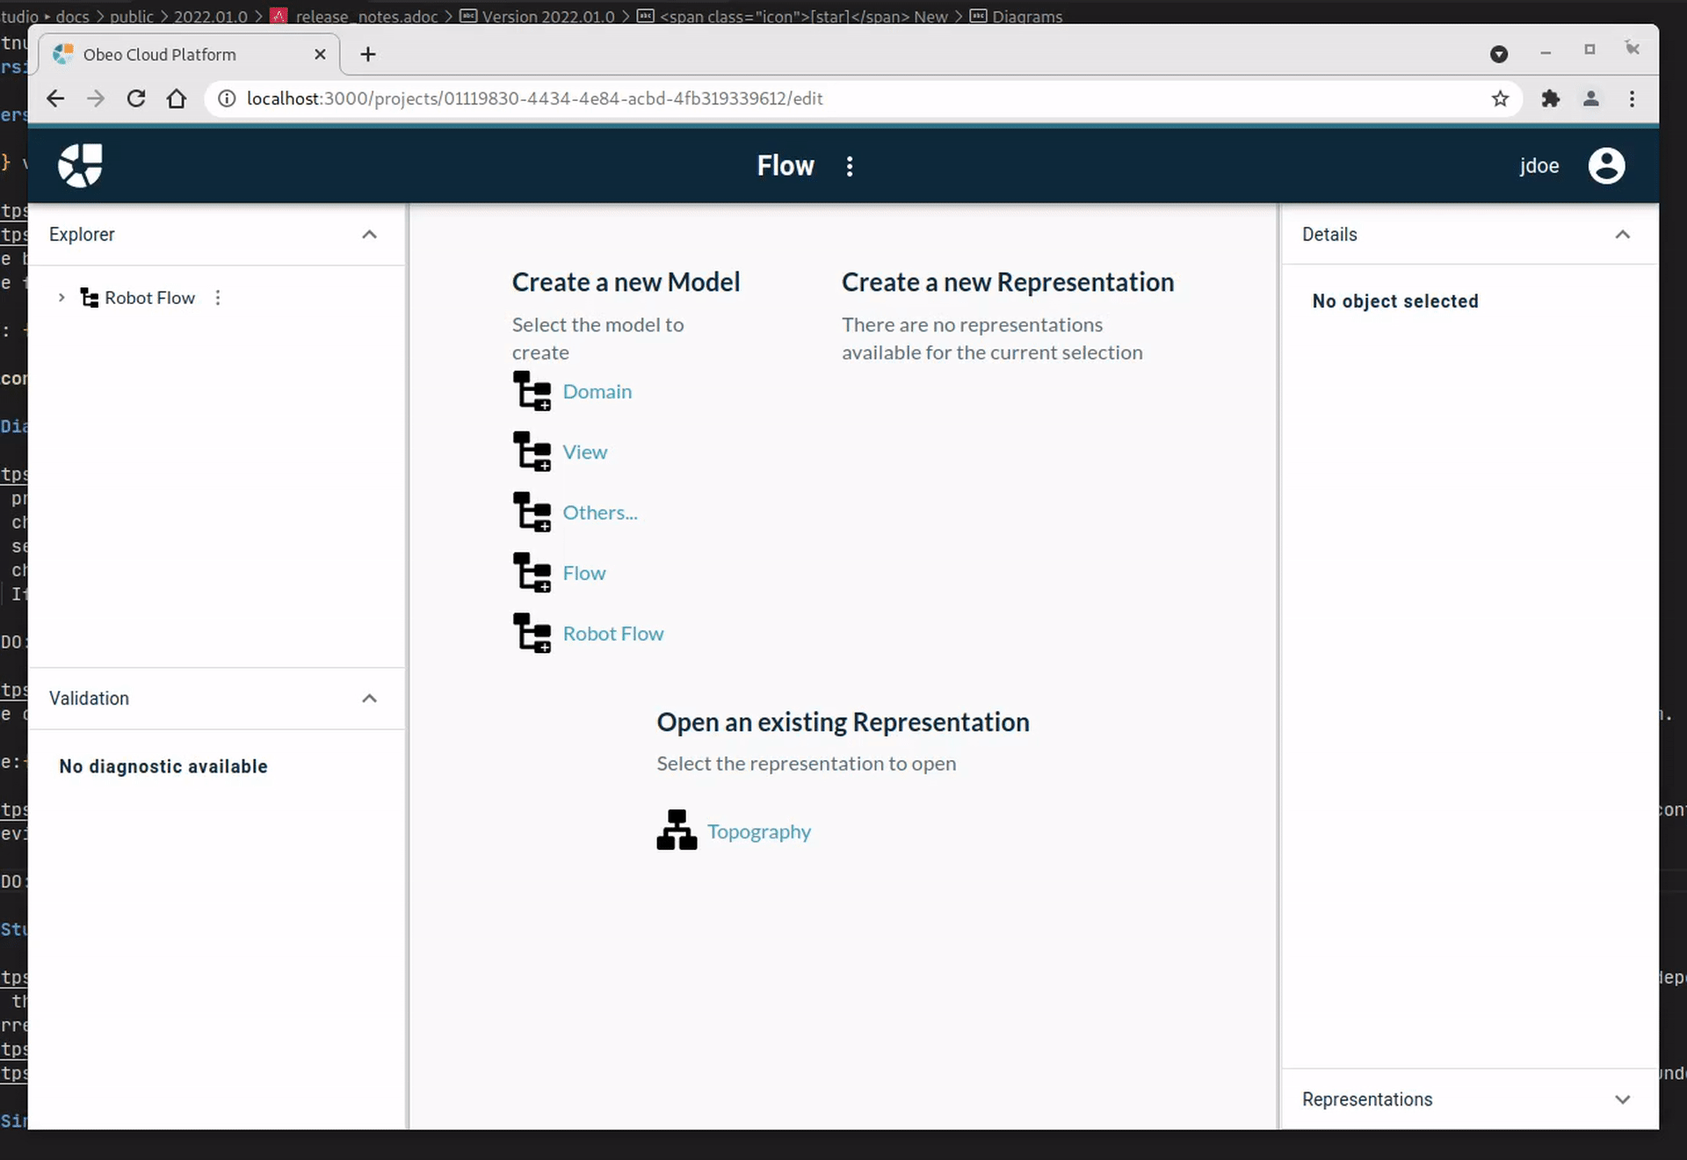Click the Robot Flow model icon in explorer
Viewport: 1687px width, 1160px height.
pos(90,297)
